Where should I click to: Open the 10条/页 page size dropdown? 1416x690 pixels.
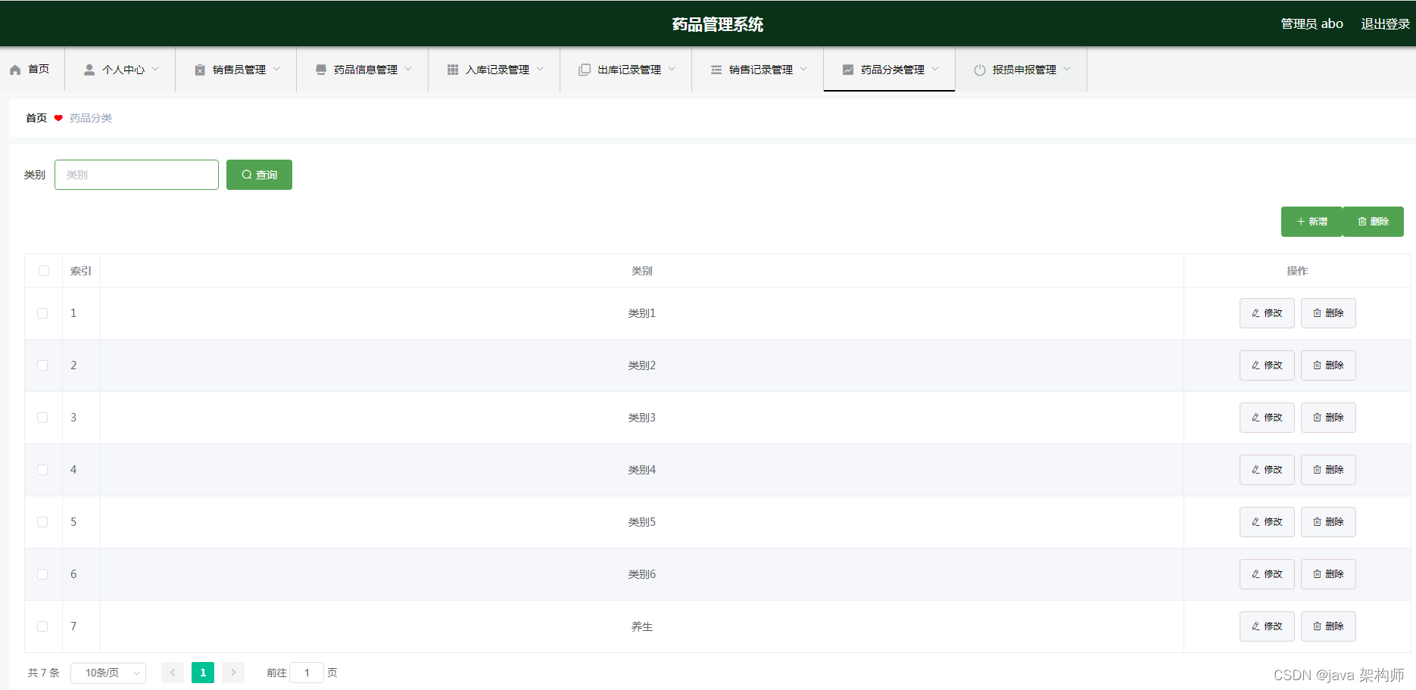(108, 673)
